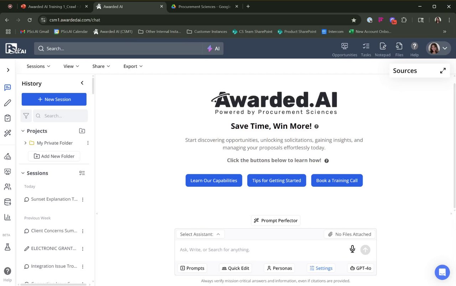This screenshot has width=456, height=286.
Task: Select the people contacts sidebar icon
Action: point(7,187)
